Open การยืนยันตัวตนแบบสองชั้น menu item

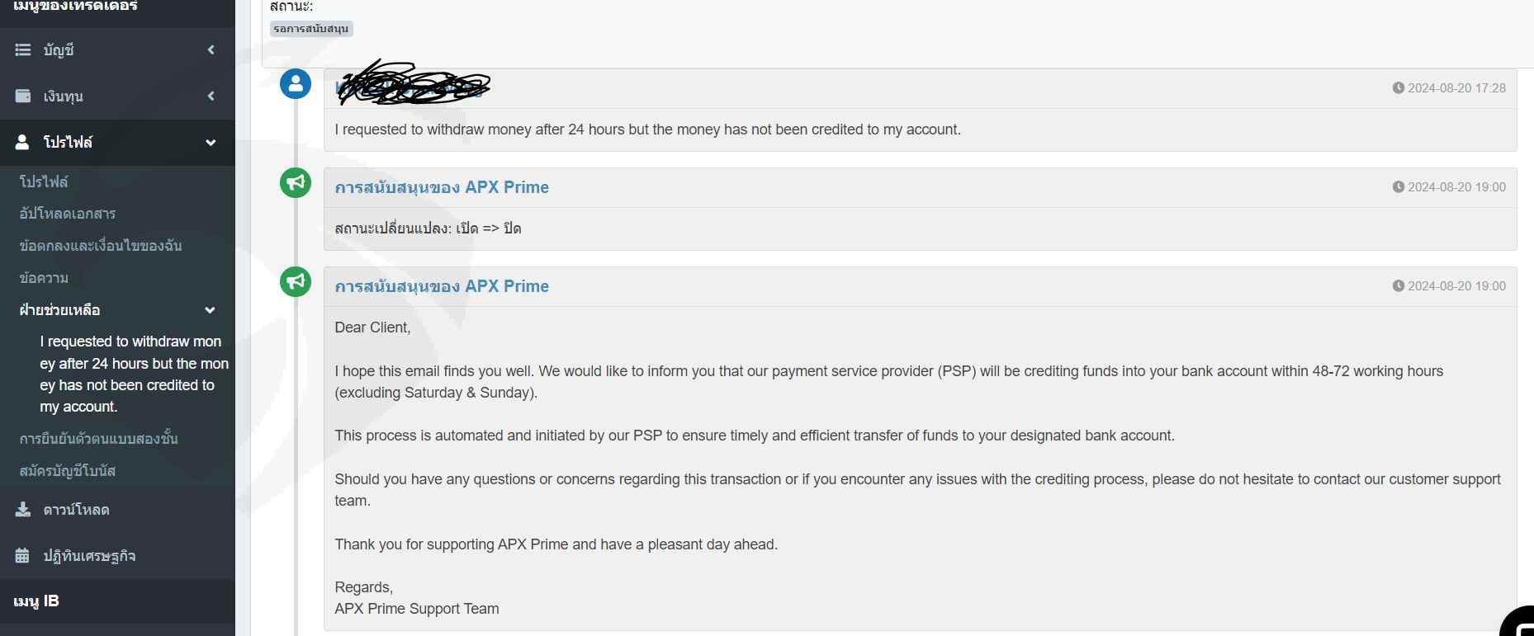tap(99, 439)
